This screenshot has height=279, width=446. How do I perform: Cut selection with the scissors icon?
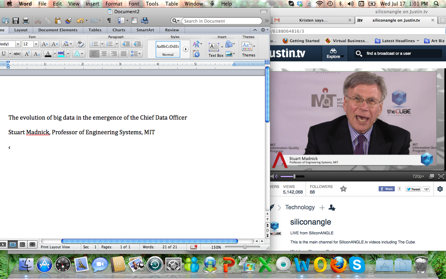click(x=38, y=21)
